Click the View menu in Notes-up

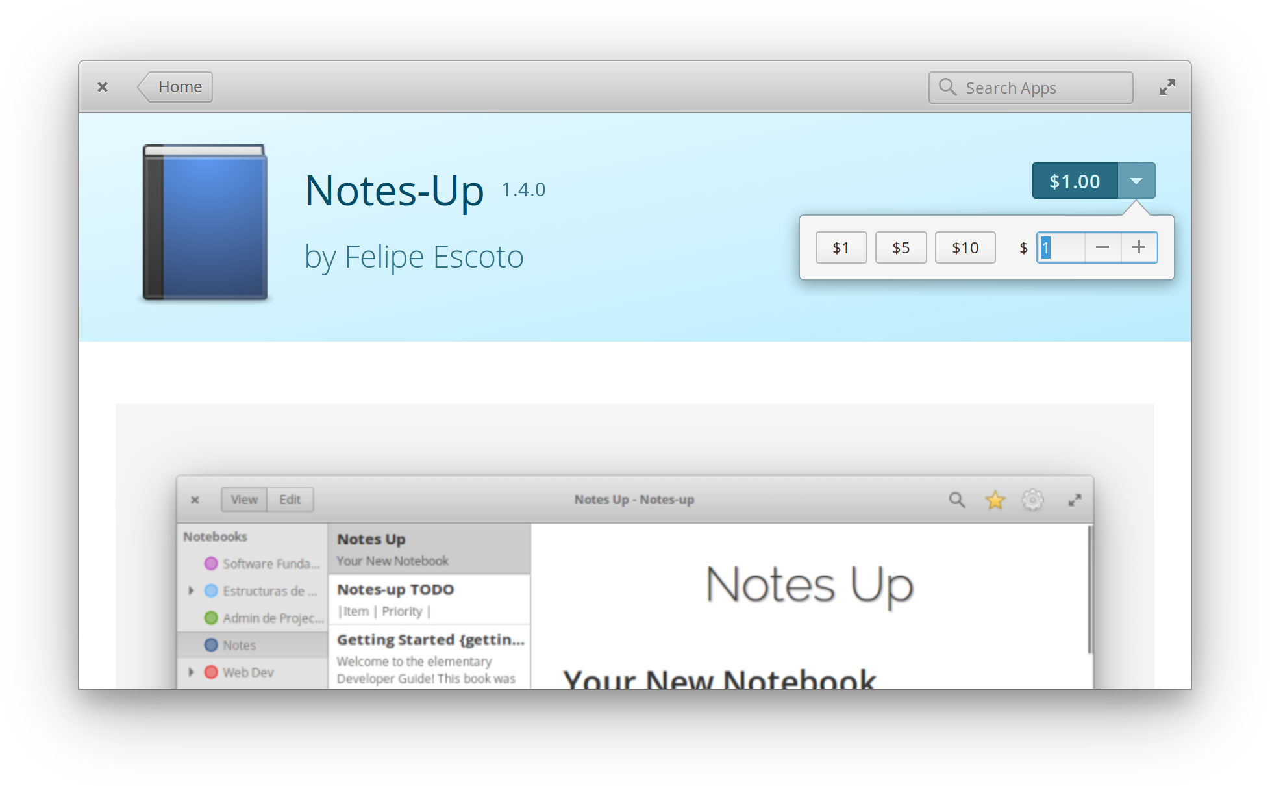click(244, 499)
